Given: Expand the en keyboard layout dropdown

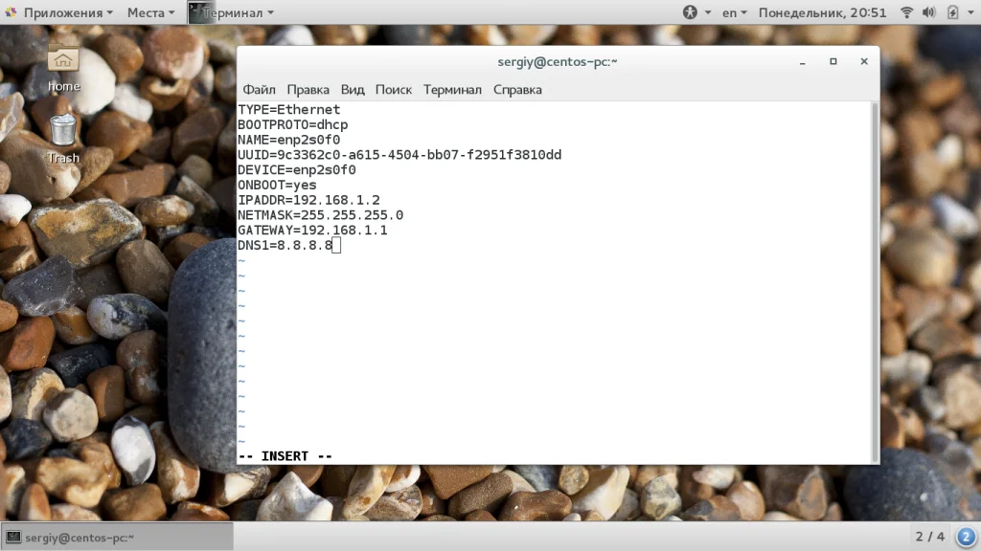Looking at the screenshot, I should [x=735, y=12].
